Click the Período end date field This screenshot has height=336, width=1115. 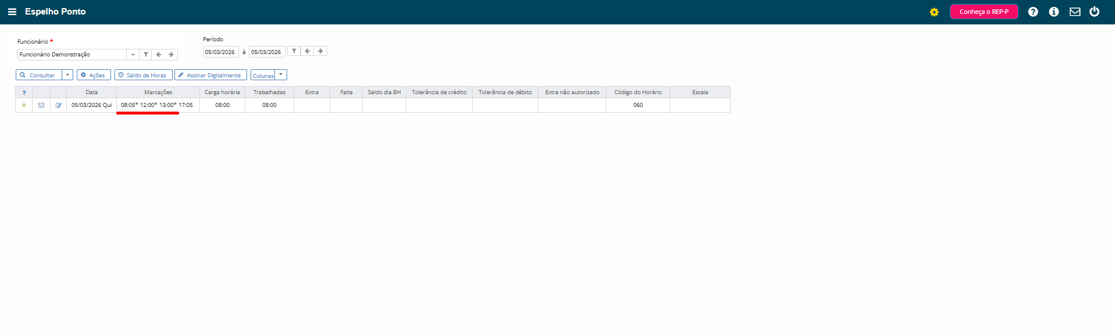coord(267,52)
